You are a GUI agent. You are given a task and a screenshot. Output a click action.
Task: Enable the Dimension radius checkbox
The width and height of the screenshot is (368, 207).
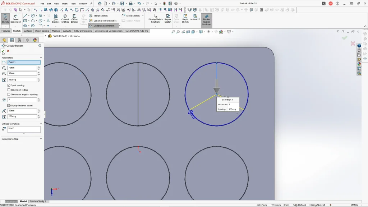[9, 90]
